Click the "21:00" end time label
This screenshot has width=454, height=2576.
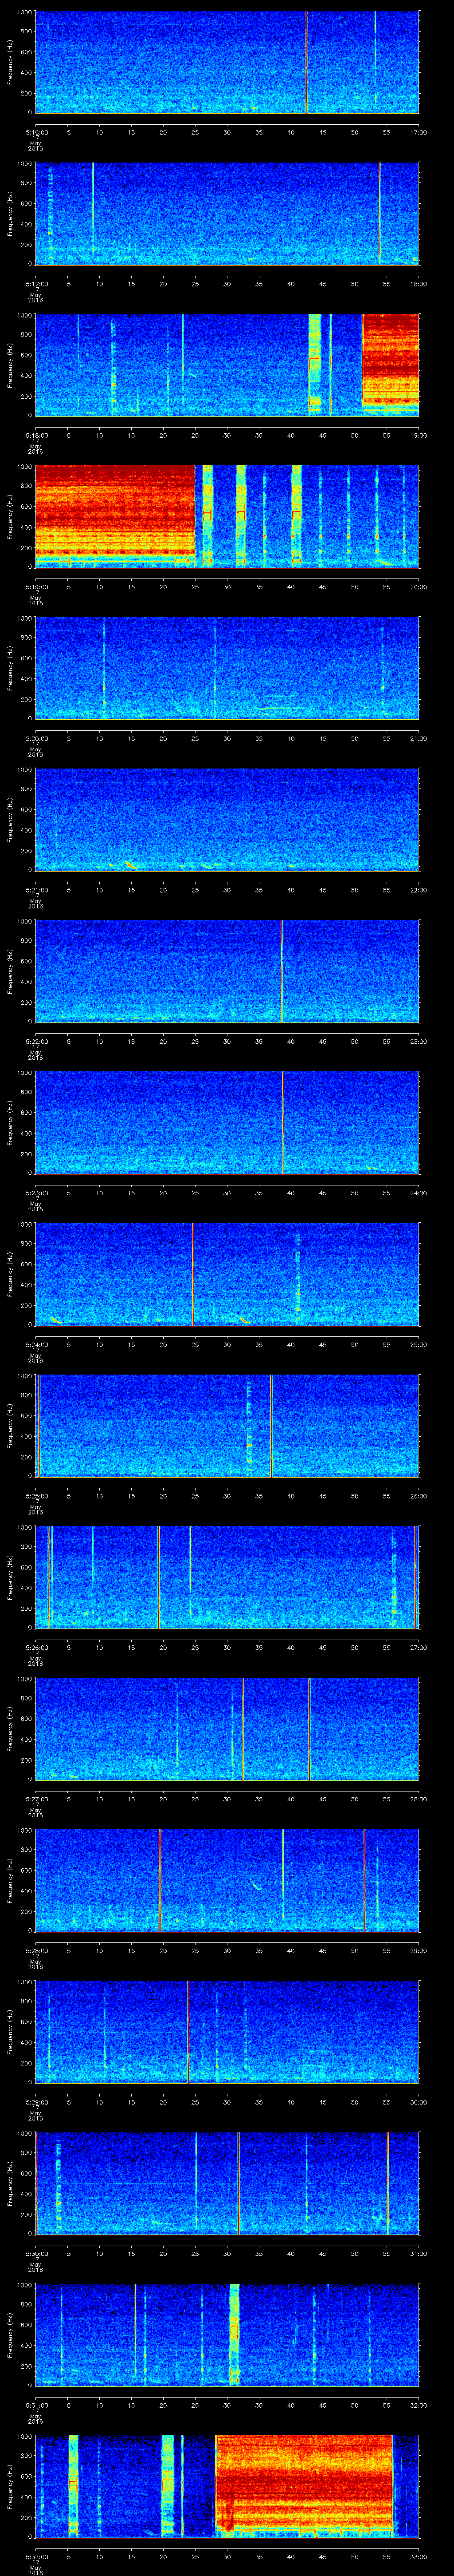418,739
